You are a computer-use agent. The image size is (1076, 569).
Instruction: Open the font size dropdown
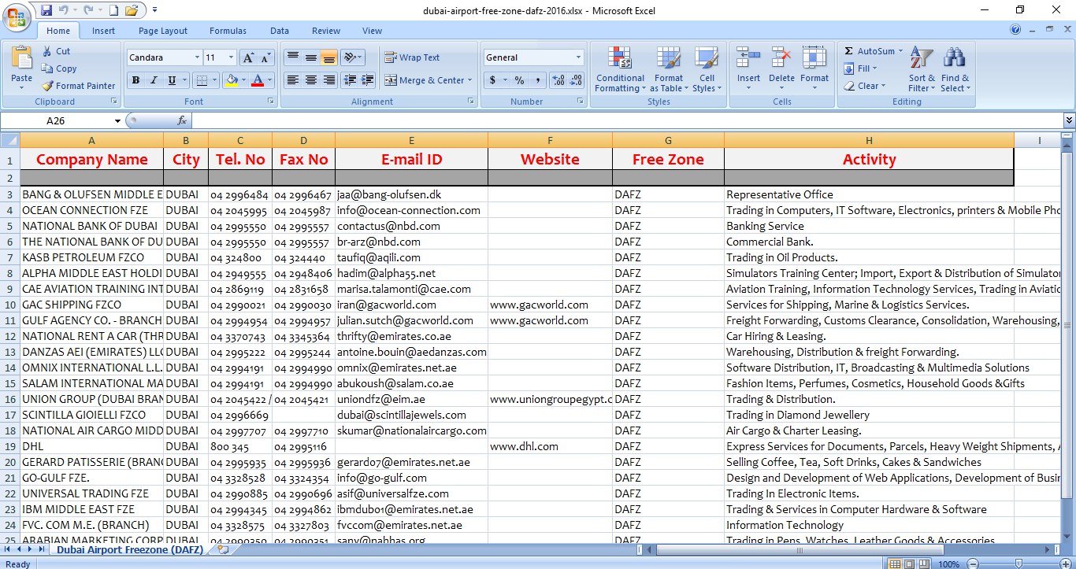pos(231,57)
